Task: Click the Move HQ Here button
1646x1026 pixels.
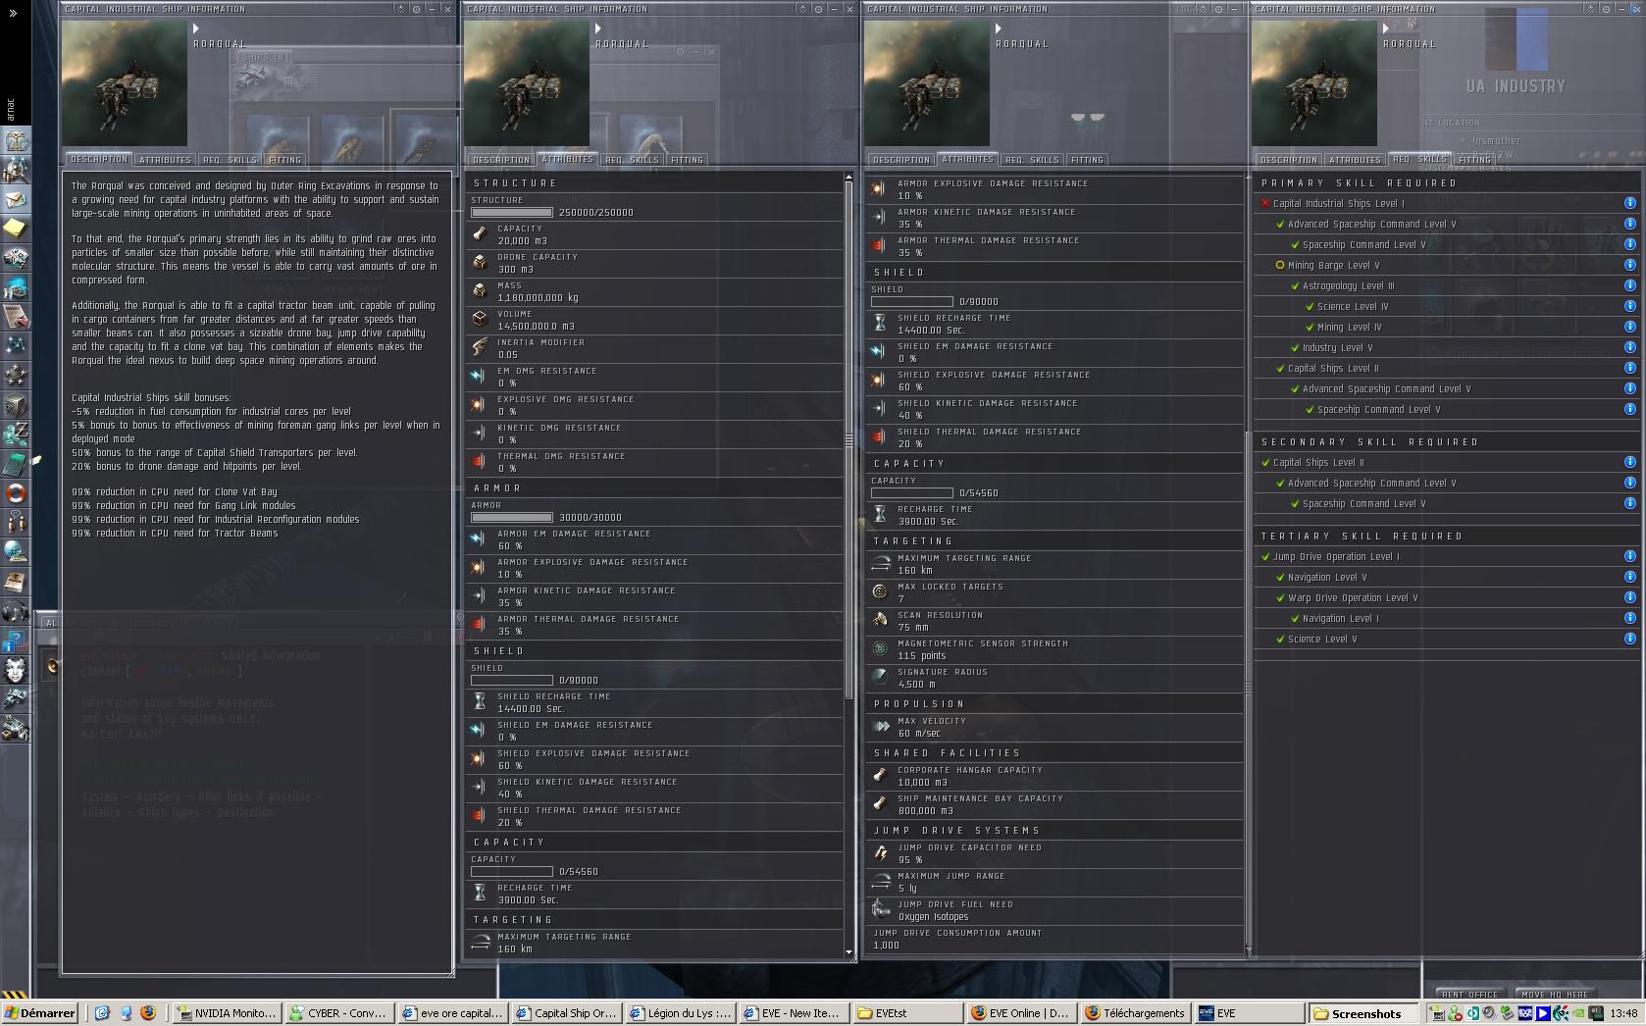Action: point(1555,994)
